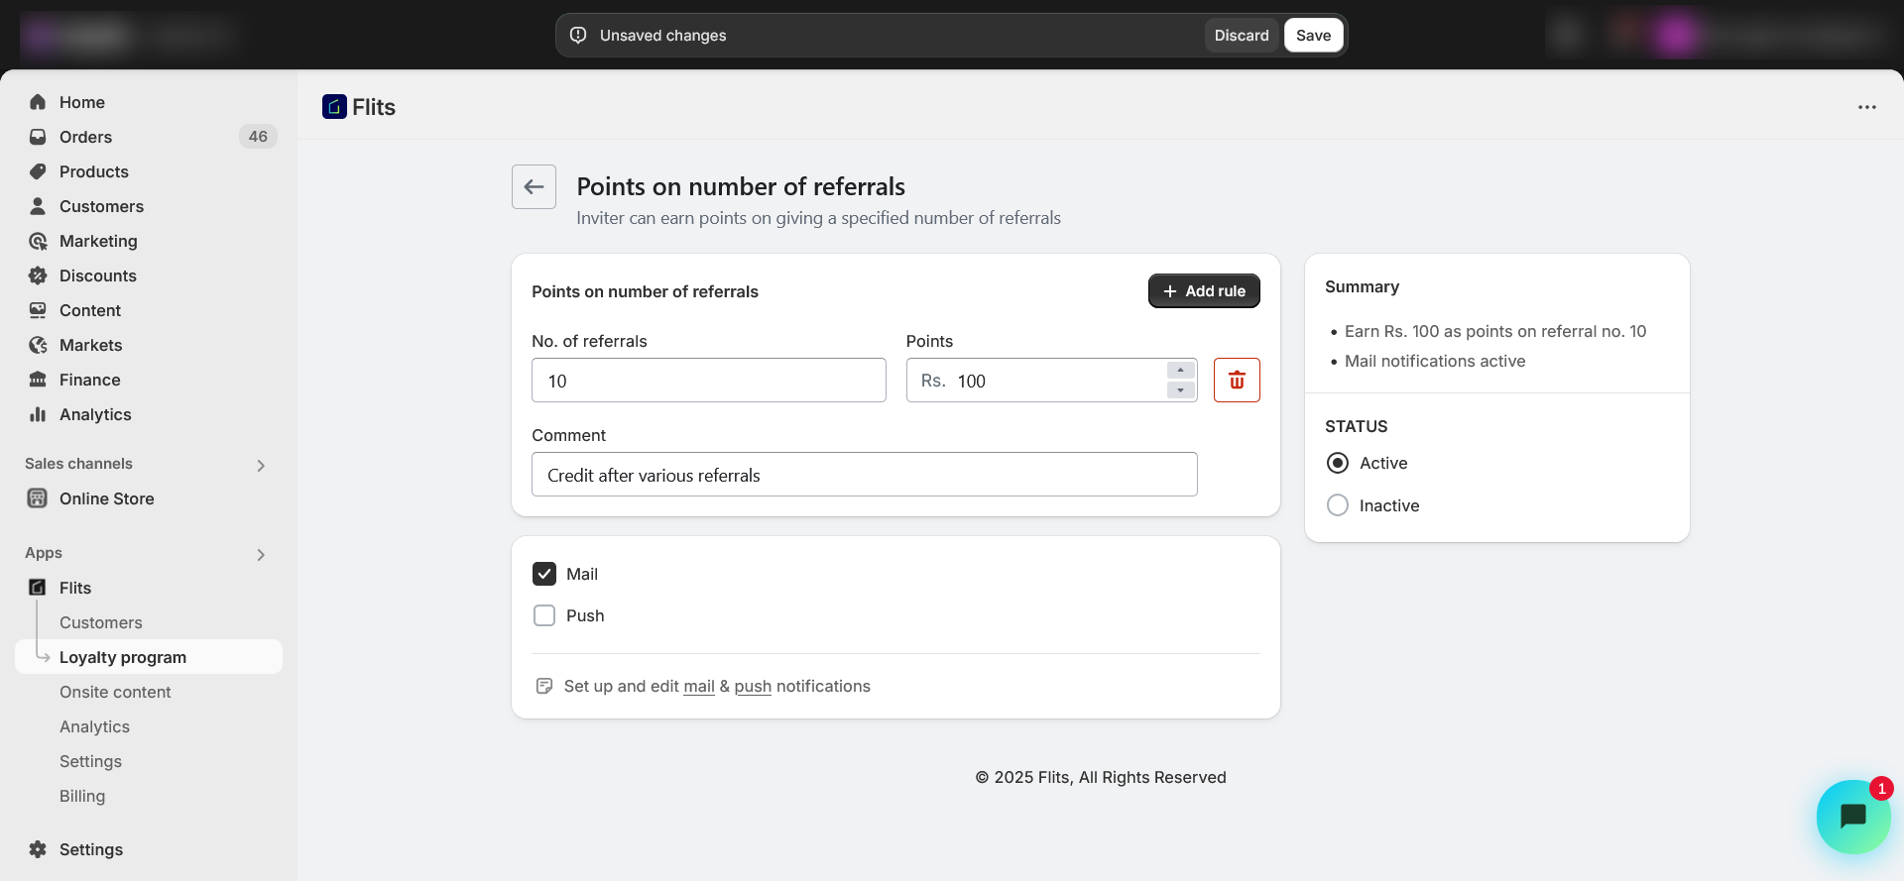Go to Orders in the sidebar
Screen dimensions: 1904x882
click(x=85, y=137)
